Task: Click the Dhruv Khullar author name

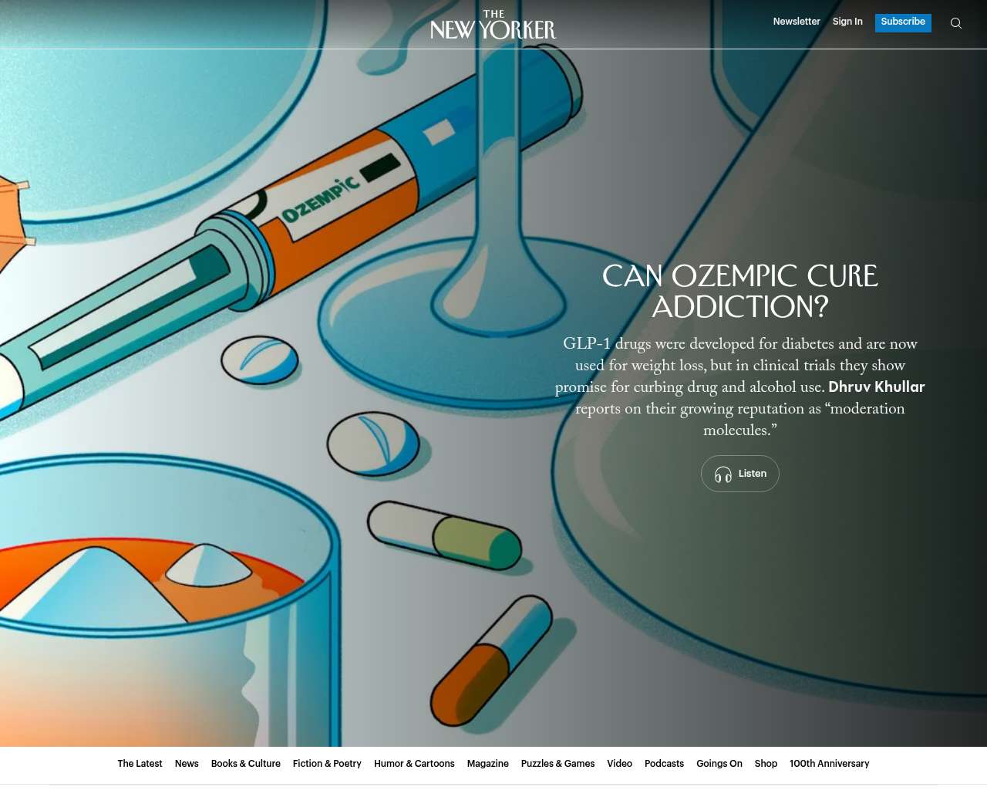Action: coord(876,387)
